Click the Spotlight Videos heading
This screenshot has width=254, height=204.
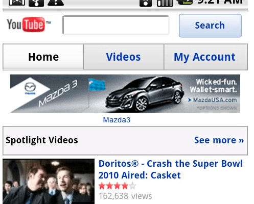(x=42, y=140)
